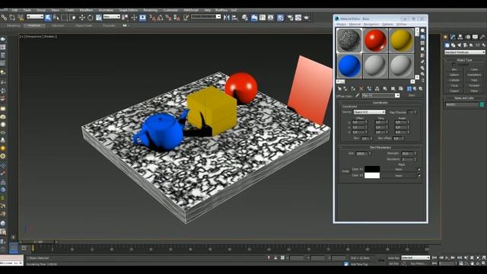This screenshot has height=274, width=487.
Task: Open the Standard Primitives dropdown
Action: pos(465,53)
